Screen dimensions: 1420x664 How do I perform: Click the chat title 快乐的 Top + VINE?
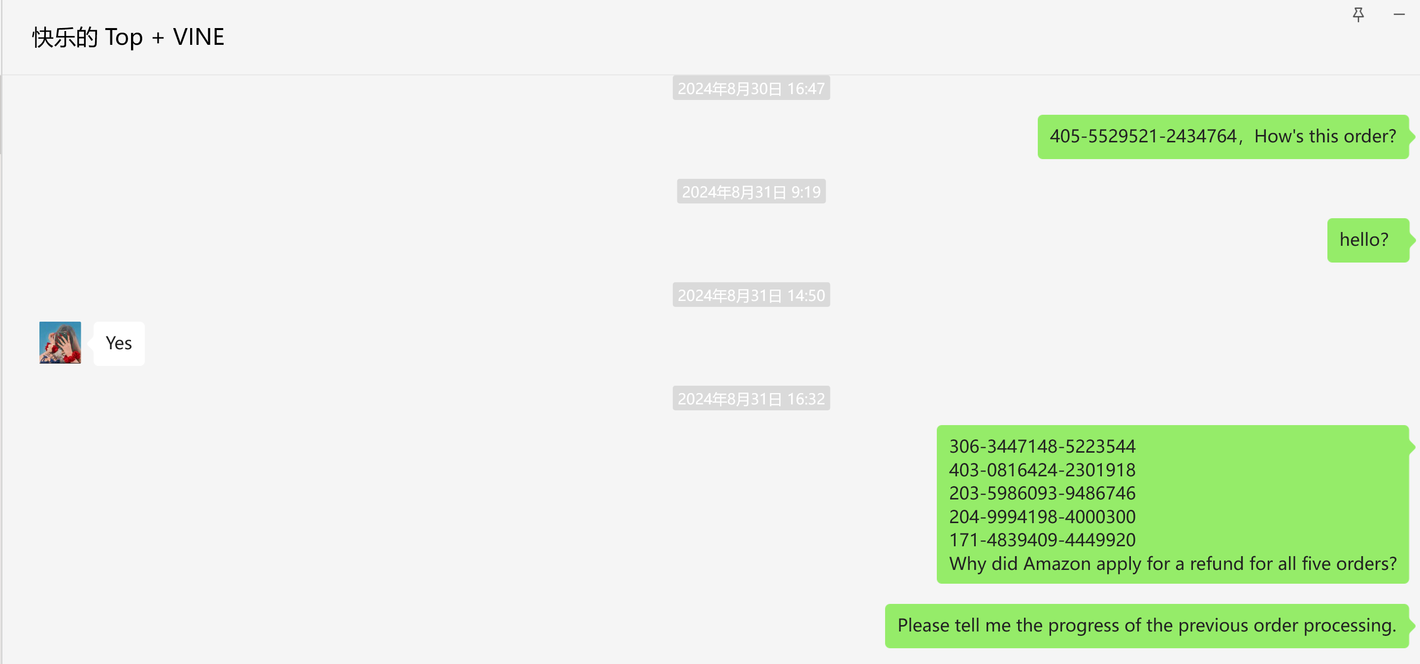click(128, 37)
